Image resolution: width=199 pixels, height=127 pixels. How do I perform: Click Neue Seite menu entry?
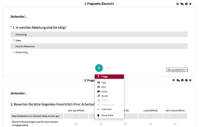pos(109,115)
